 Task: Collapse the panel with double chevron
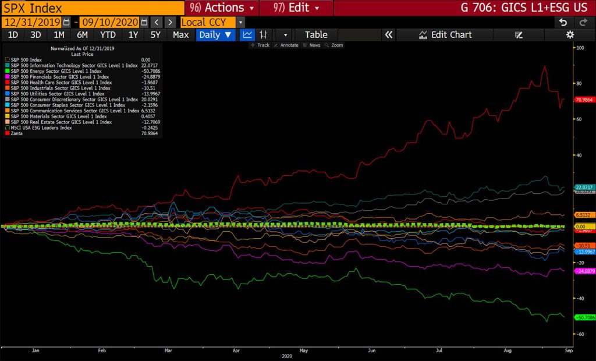pos(389,35)
